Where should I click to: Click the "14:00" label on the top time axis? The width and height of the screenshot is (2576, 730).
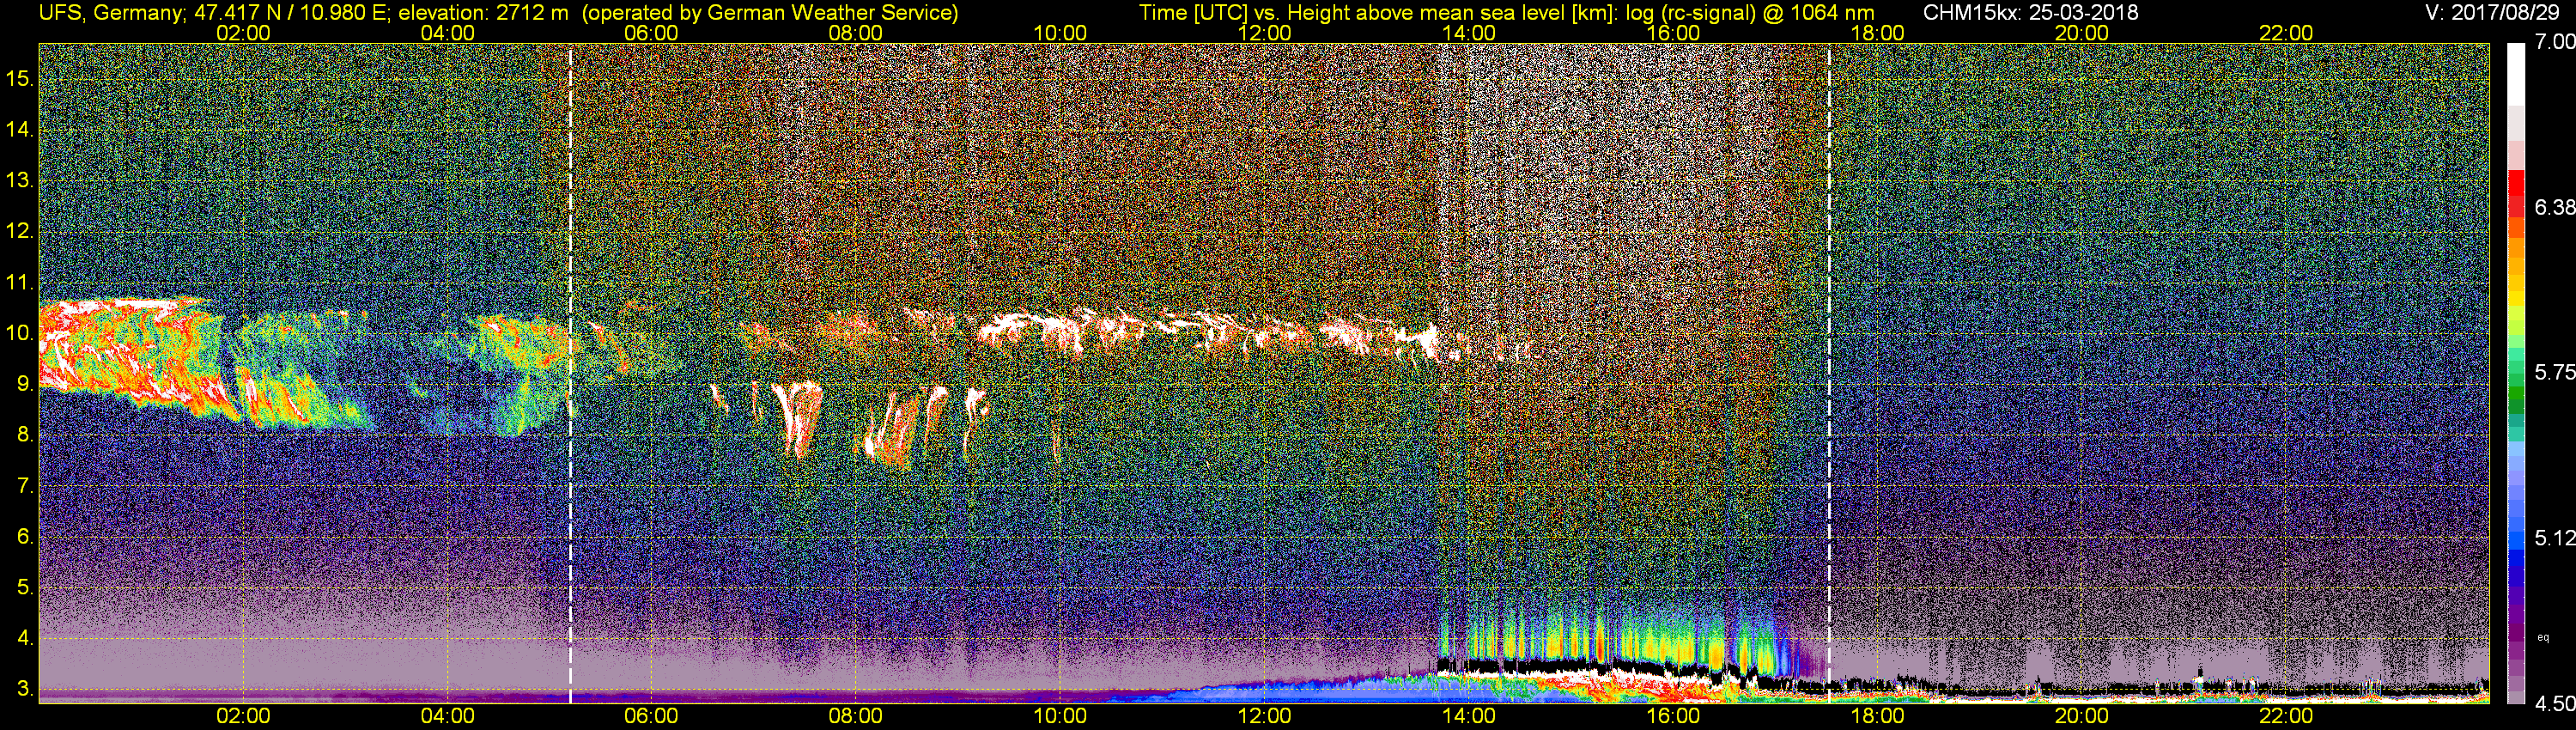[1469, 33]
